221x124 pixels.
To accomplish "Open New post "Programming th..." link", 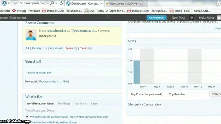I will click(x=50, y=81).
